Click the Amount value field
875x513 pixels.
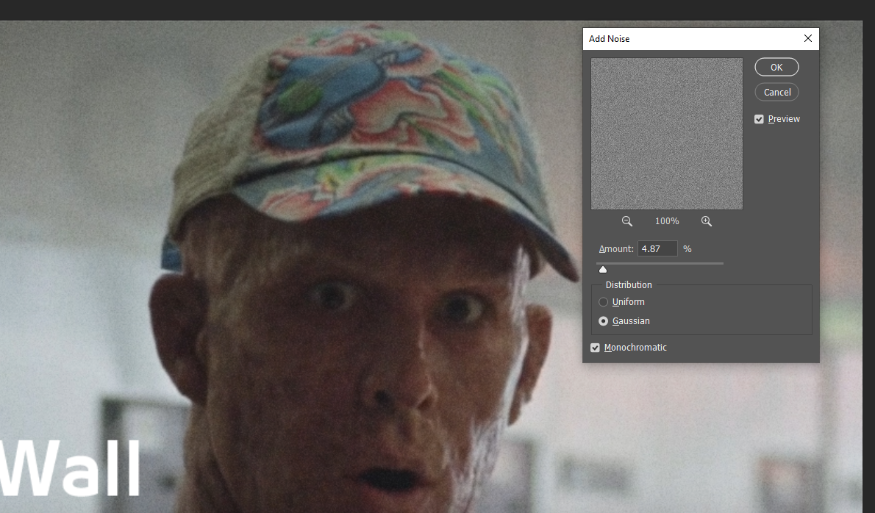click(x=657, y=248)
